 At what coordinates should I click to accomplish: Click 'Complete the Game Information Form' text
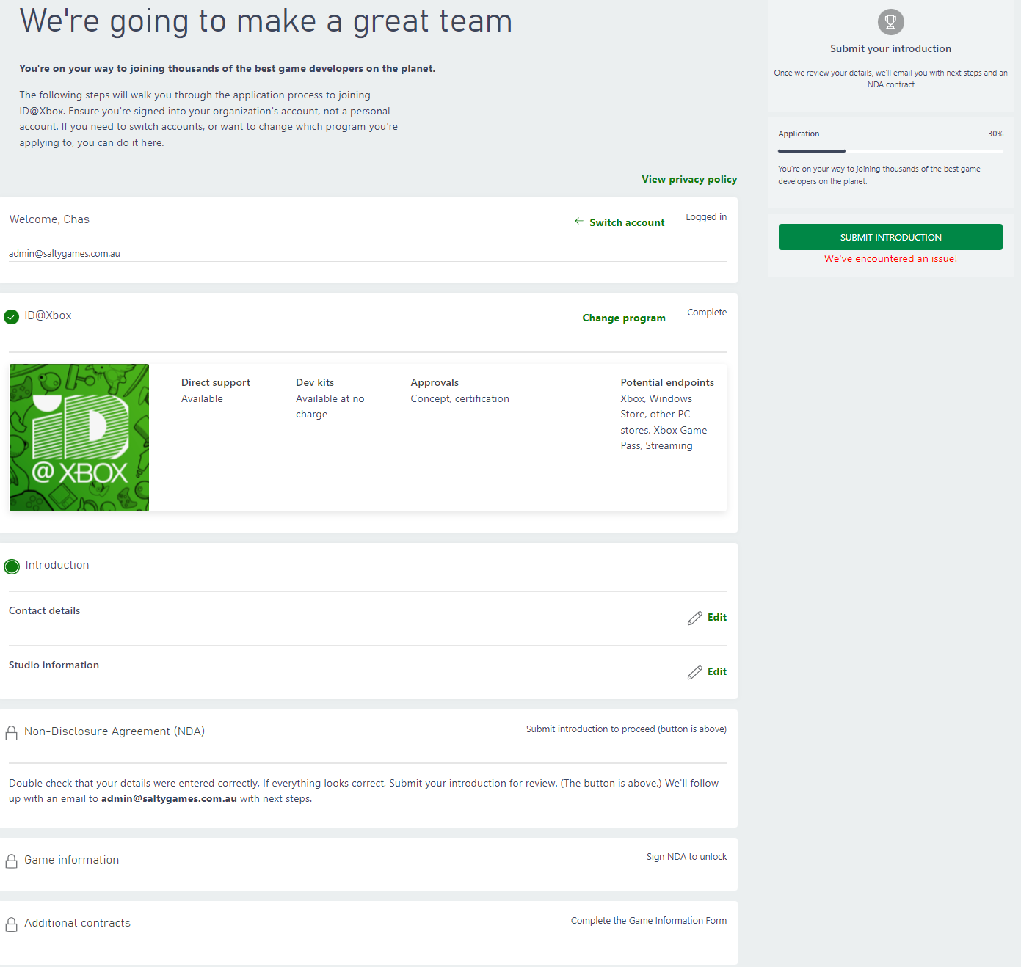649,921
